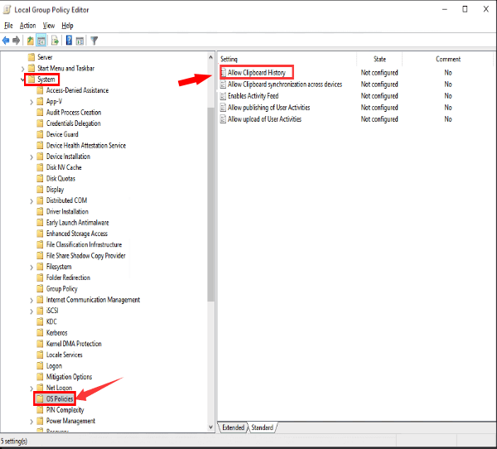Click the Up one level folder icon
This screenshot has width=497, height=449.
[x=31, y=41]
